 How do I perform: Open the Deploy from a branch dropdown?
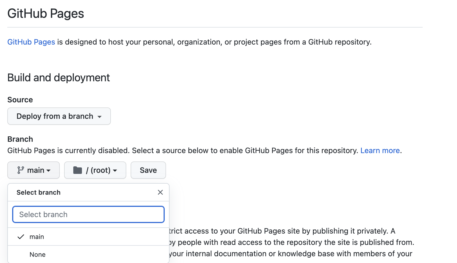59,116
